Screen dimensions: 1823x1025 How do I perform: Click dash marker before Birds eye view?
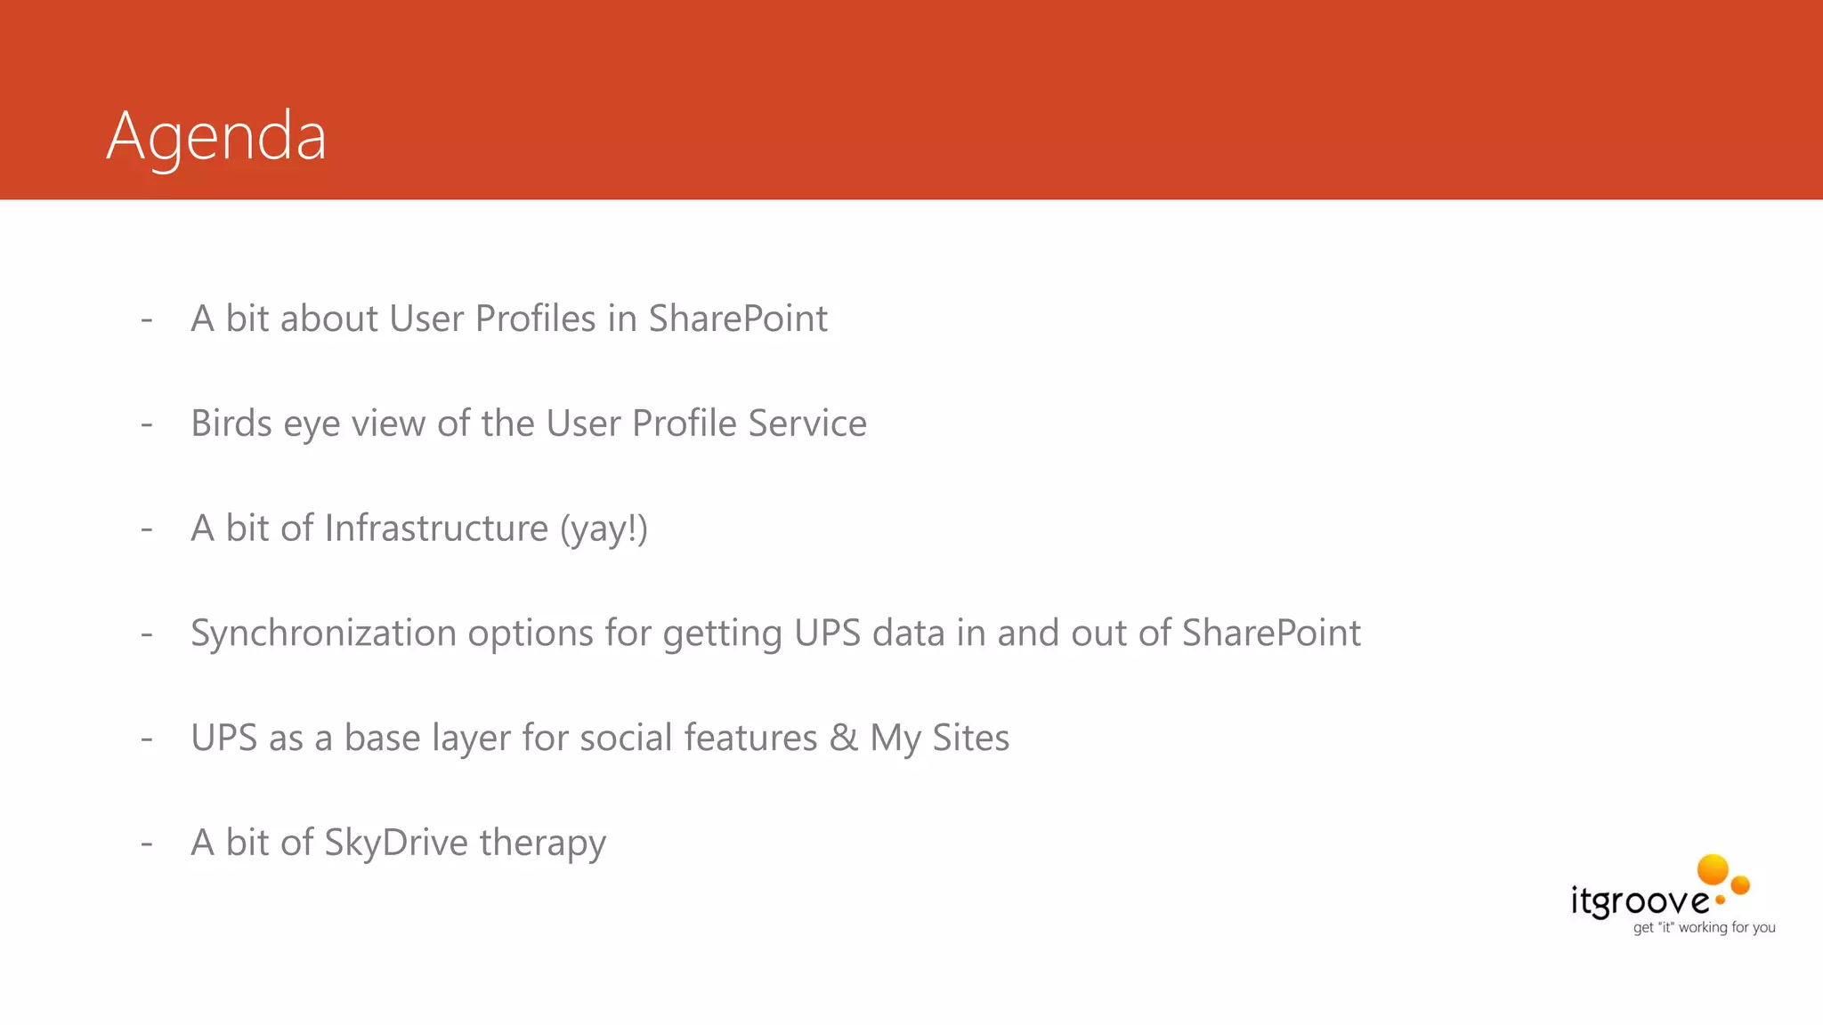click(x=147, y=424)
